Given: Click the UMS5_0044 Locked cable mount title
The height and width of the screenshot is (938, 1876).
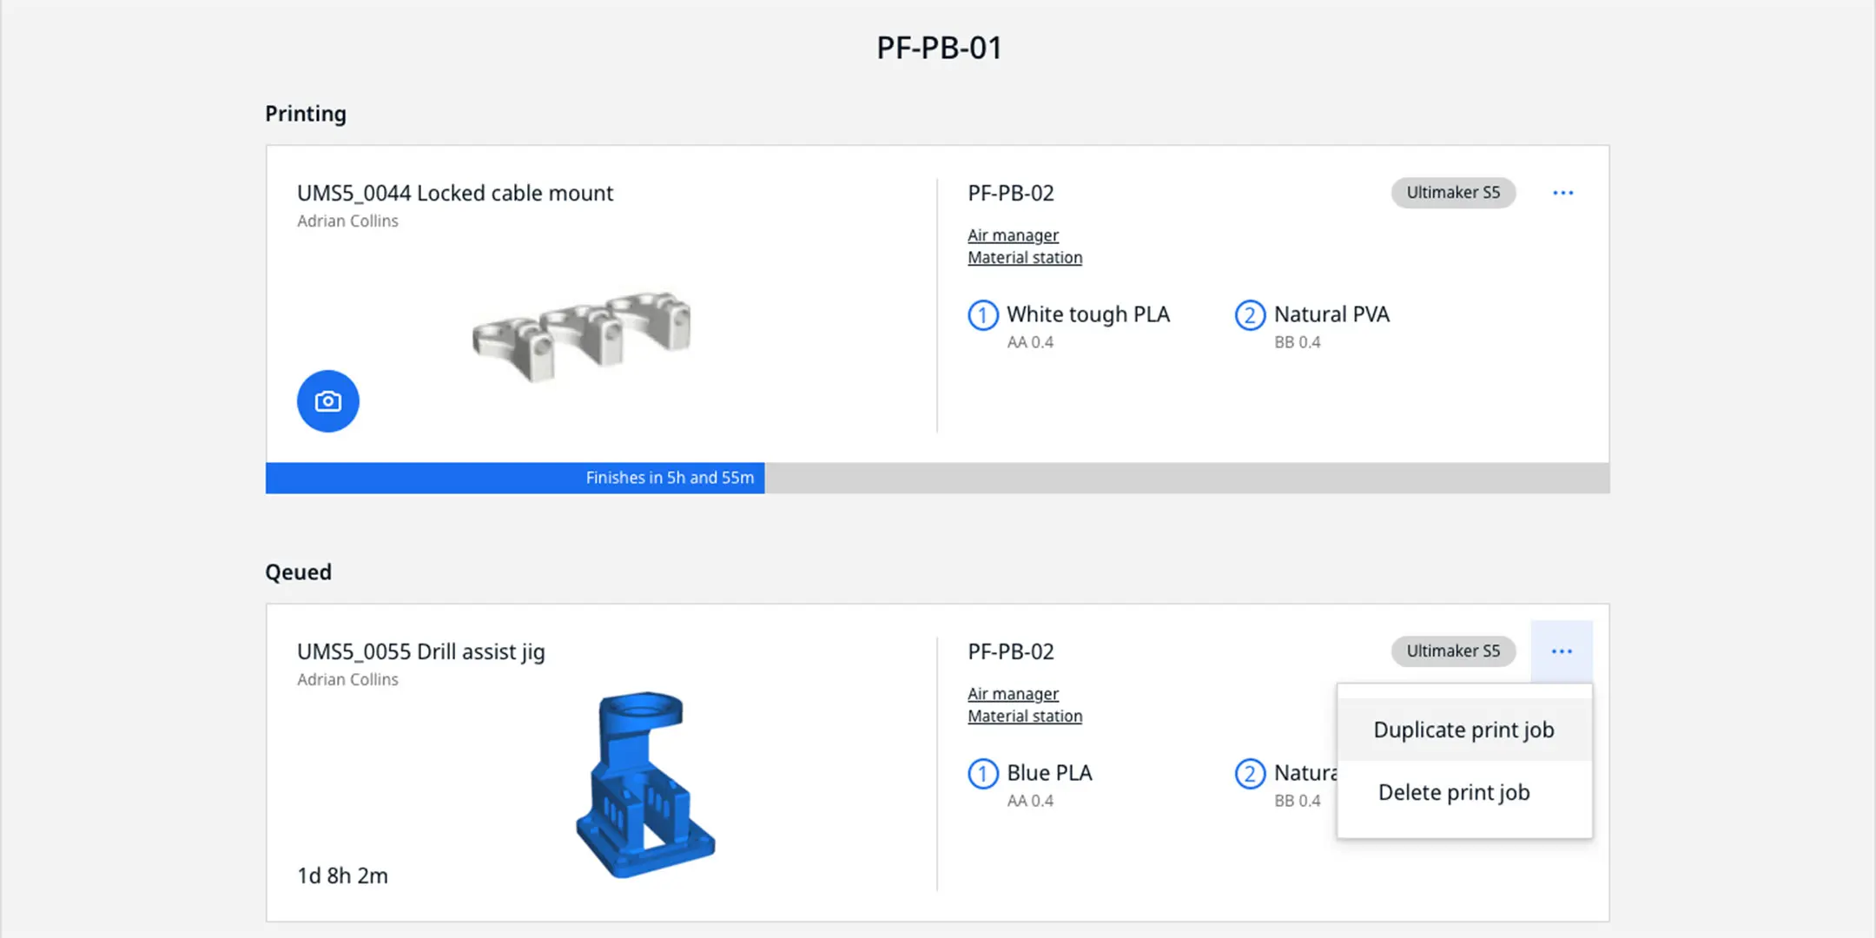Looking at the screenshot, I should [x=454, y=193].
